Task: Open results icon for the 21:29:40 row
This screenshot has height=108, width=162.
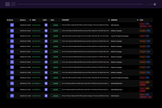Action: pyautogui.click(x=12, y=67)
